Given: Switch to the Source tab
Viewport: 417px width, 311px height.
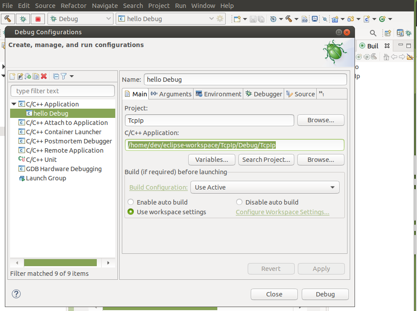Looking at the screenshot, I should [x=300, y=94].
